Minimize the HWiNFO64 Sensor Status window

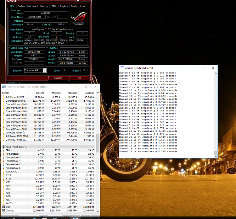pyautogui.click(x=76, y=87)
